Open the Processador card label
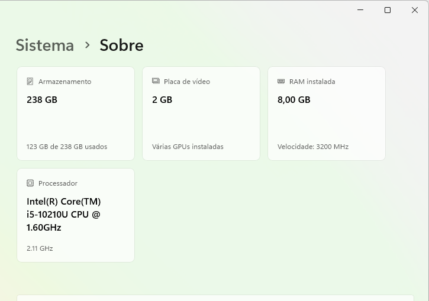The width and height of the screenshot is (429, 301). click(x=57, y=183)
